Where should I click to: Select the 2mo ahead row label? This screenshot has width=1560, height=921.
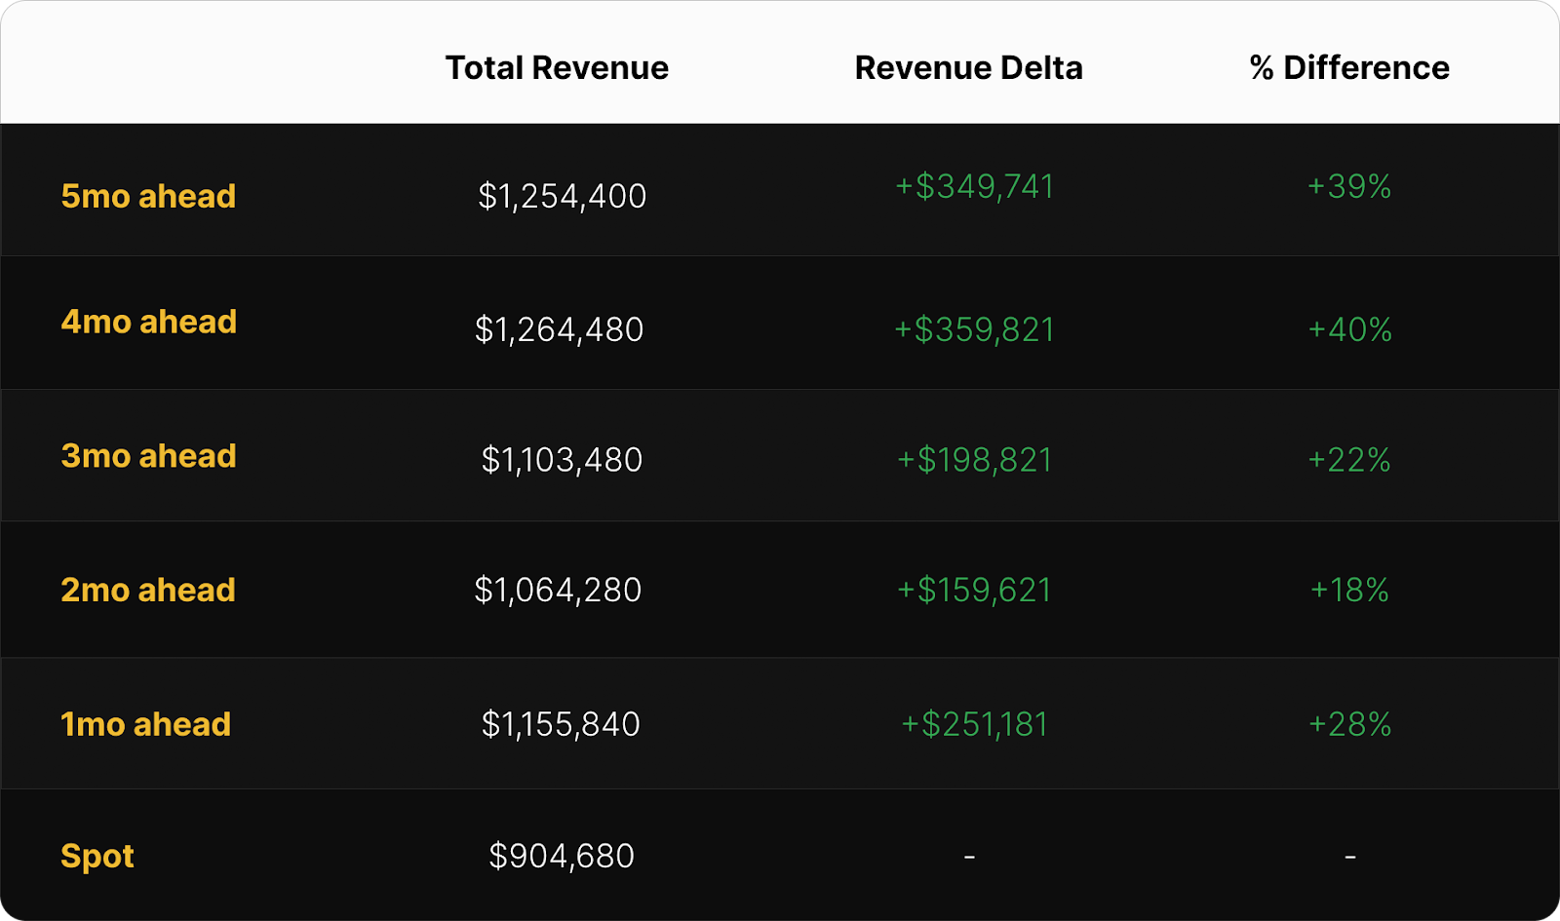pyautogui.click(x=148, y=590)
